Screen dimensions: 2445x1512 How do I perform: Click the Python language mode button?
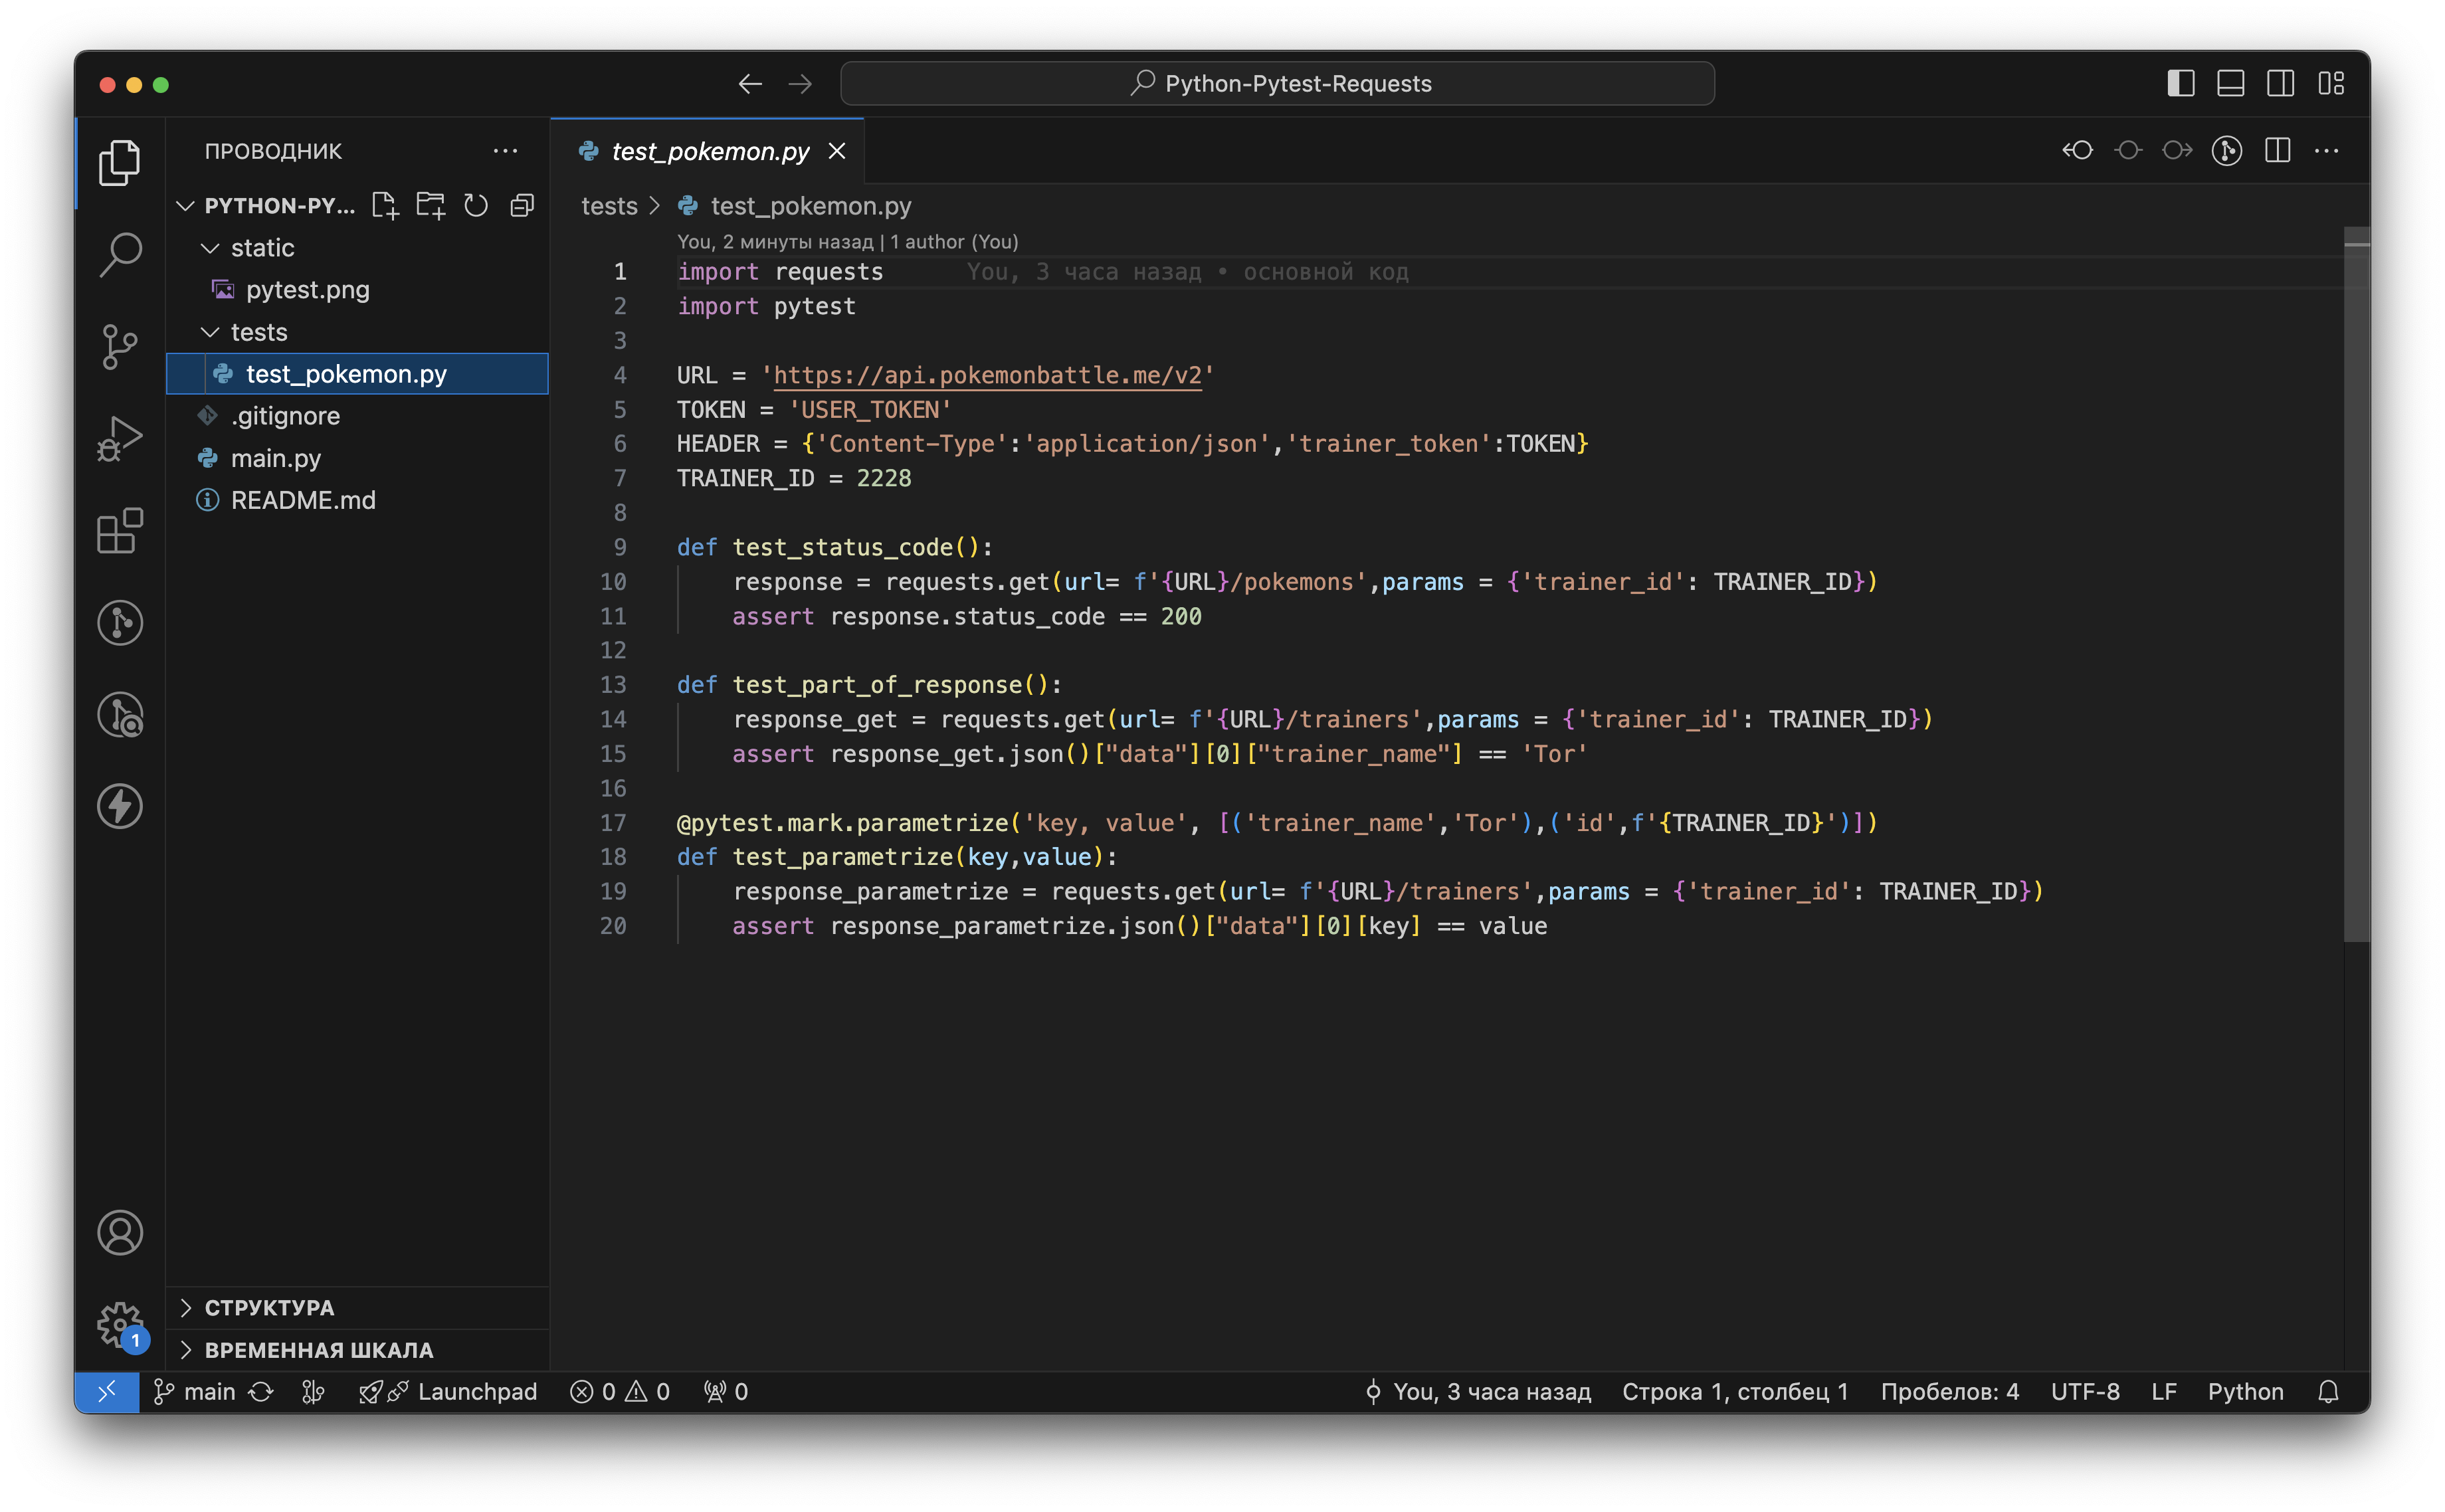coord(2245,1391)
